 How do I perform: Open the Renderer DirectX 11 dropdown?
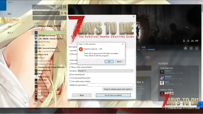105,71
